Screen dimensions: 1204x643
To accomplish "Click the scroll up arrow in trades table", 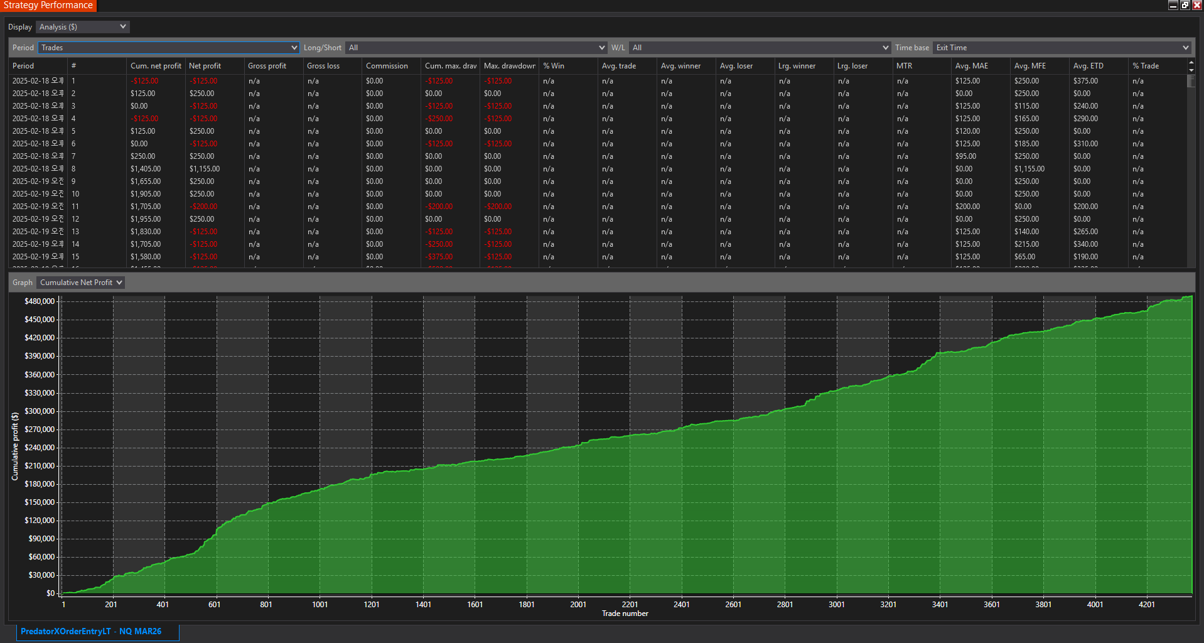I will point(1191,63).
